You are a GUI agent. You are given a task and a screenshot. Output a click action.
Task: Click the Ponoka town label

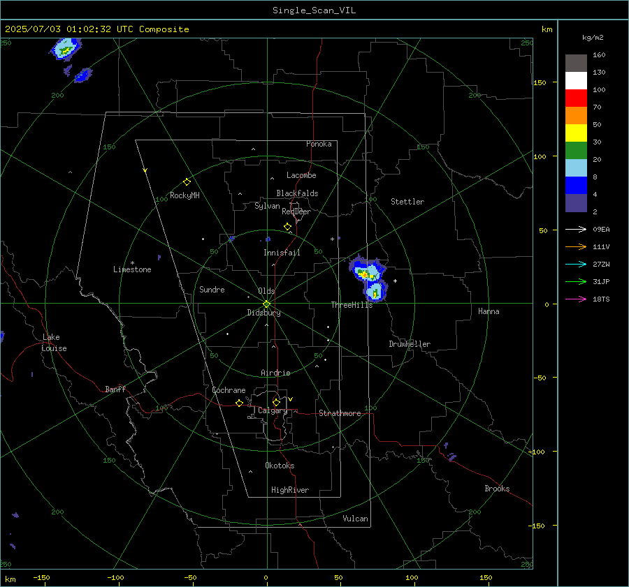point(319,144)
